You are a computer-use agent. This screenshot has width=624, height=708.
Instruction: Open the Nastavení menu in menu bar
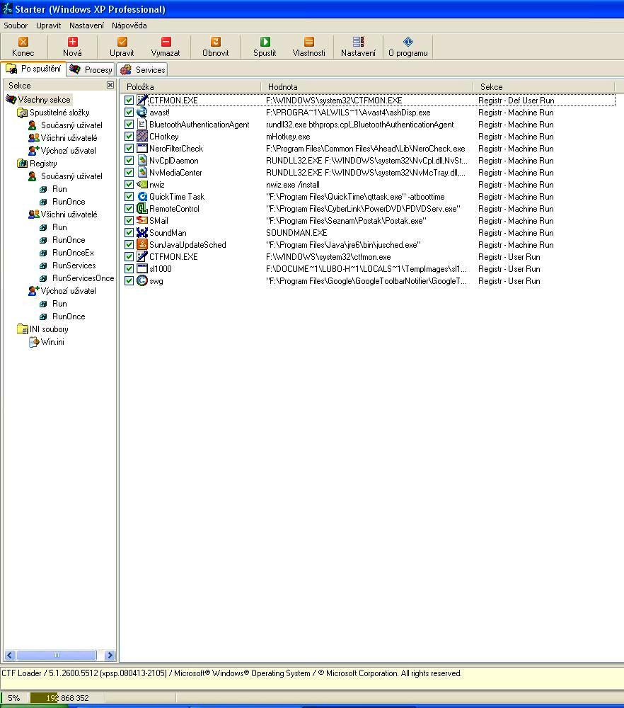click(86, 25)
